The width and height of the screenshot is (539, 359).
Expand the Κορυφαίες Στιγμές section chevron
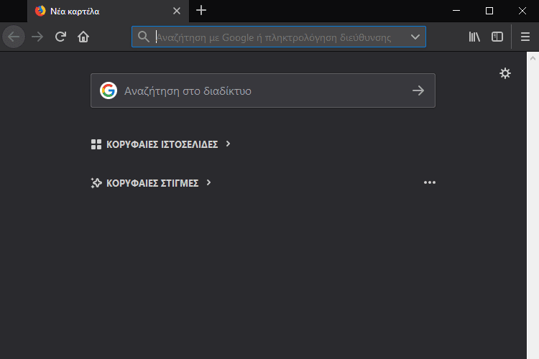point(208,182)
